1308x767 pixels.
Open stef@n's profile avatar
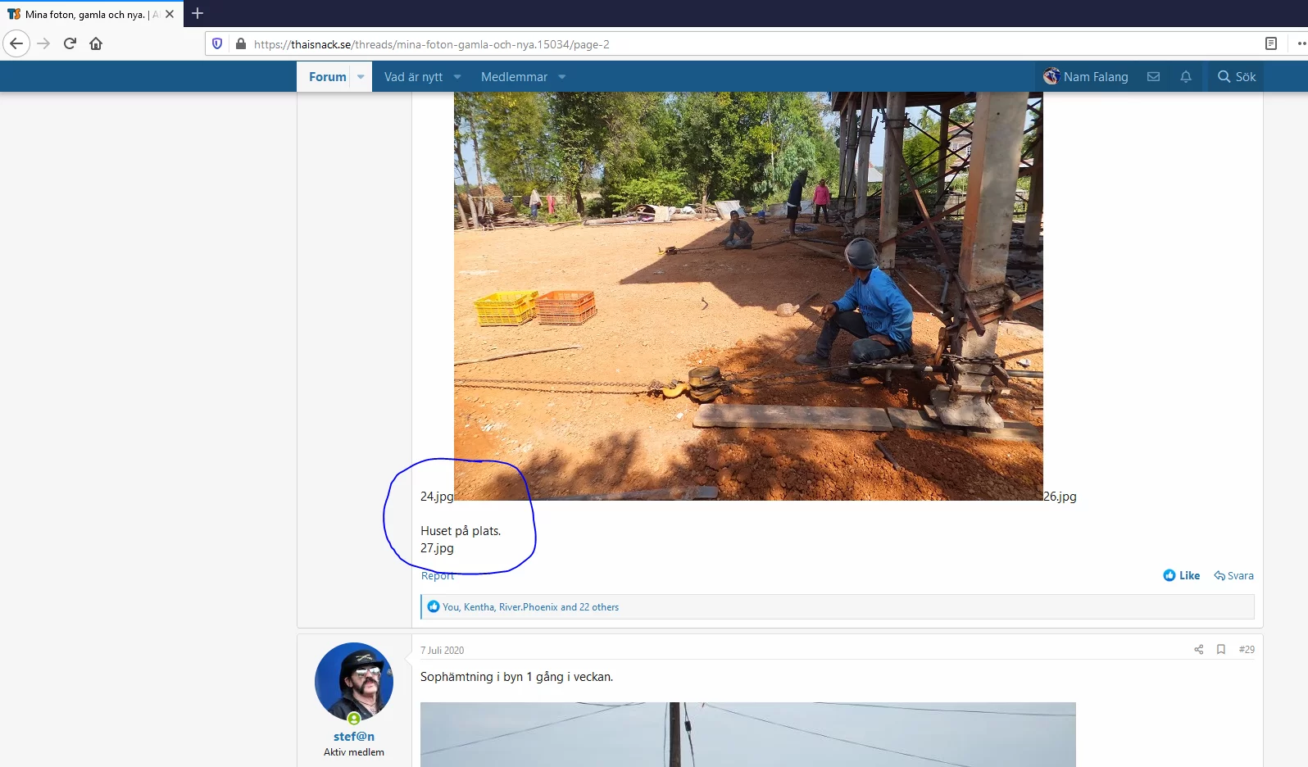pyautogui.click(x=354, y=681)
